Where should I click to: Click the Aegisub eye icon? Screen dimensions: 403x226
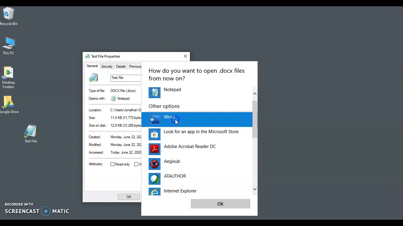[x=154, y=164]
